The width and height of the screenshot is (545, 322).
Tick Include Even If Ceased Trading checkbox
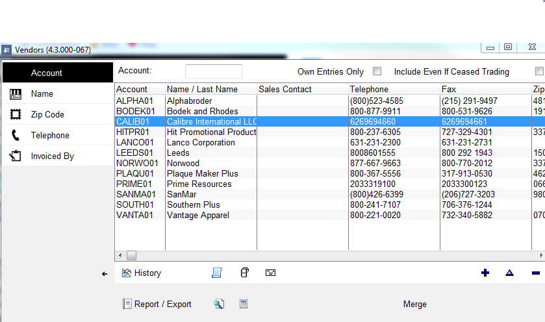click(x=539, y=71)
